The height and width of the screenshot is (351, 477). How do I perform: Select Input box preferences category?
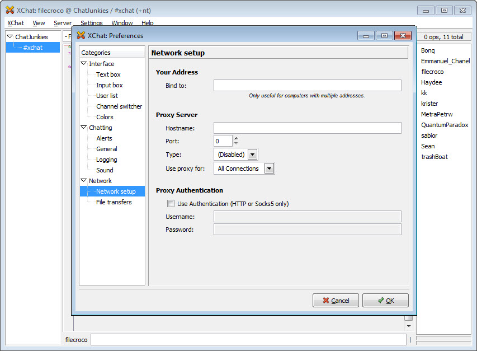point(110,85)
